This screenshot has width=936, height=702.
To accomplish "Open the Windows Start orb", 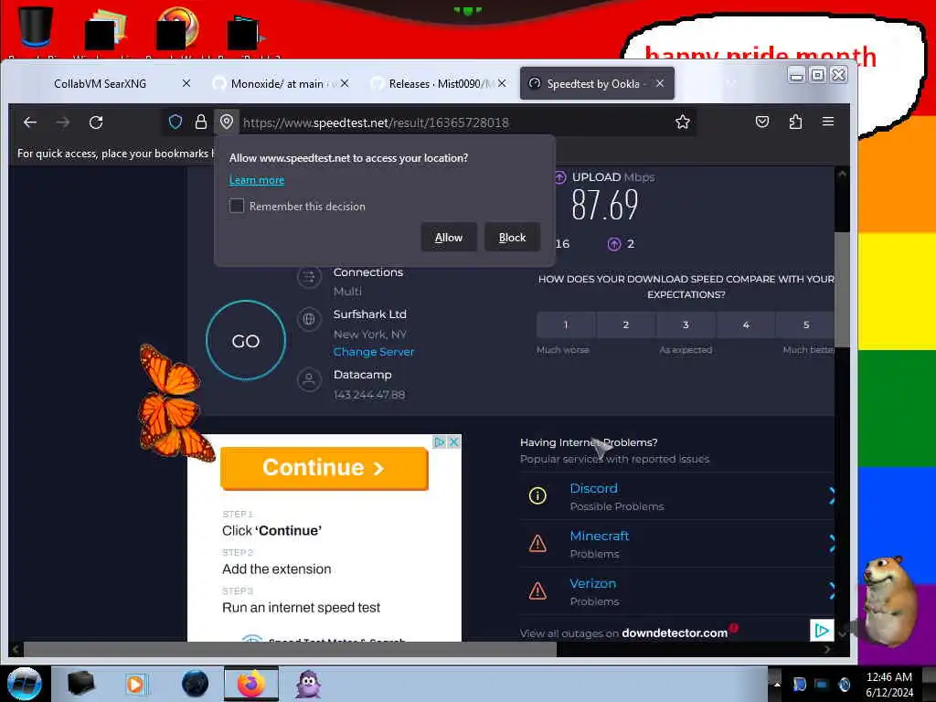I will tap(25, 684).
